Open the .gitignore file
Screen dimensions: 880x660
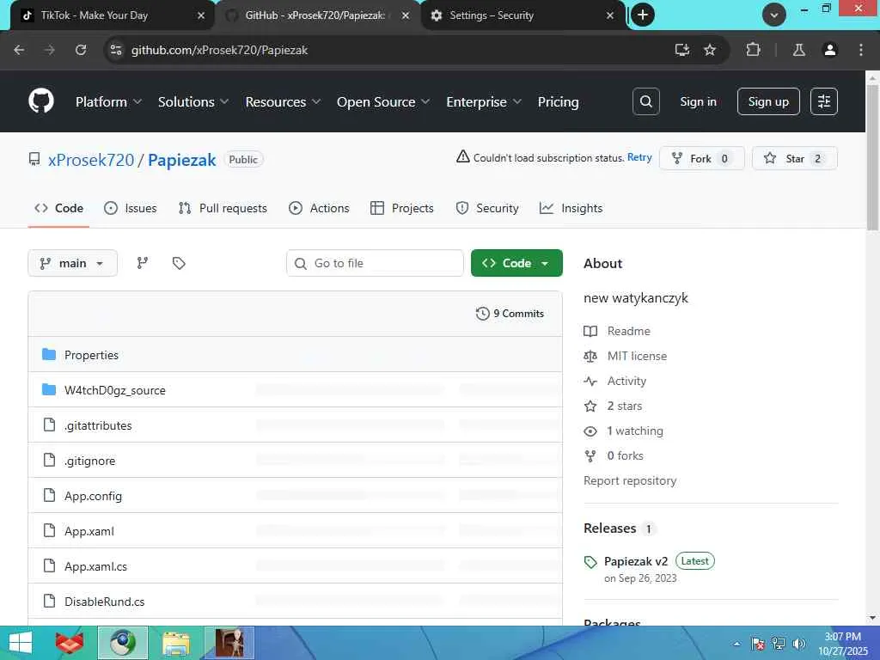point(89,461)
